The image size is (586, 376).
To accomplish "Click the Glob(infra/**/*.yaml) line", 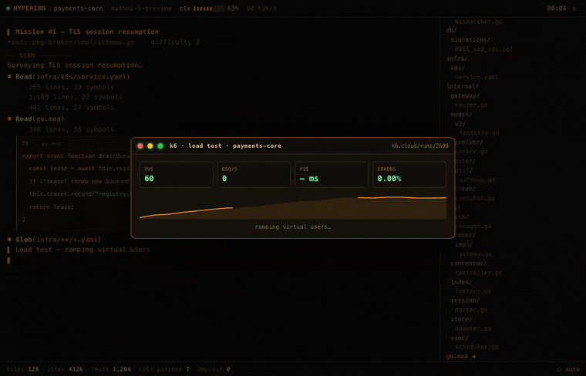I will 59,240.
